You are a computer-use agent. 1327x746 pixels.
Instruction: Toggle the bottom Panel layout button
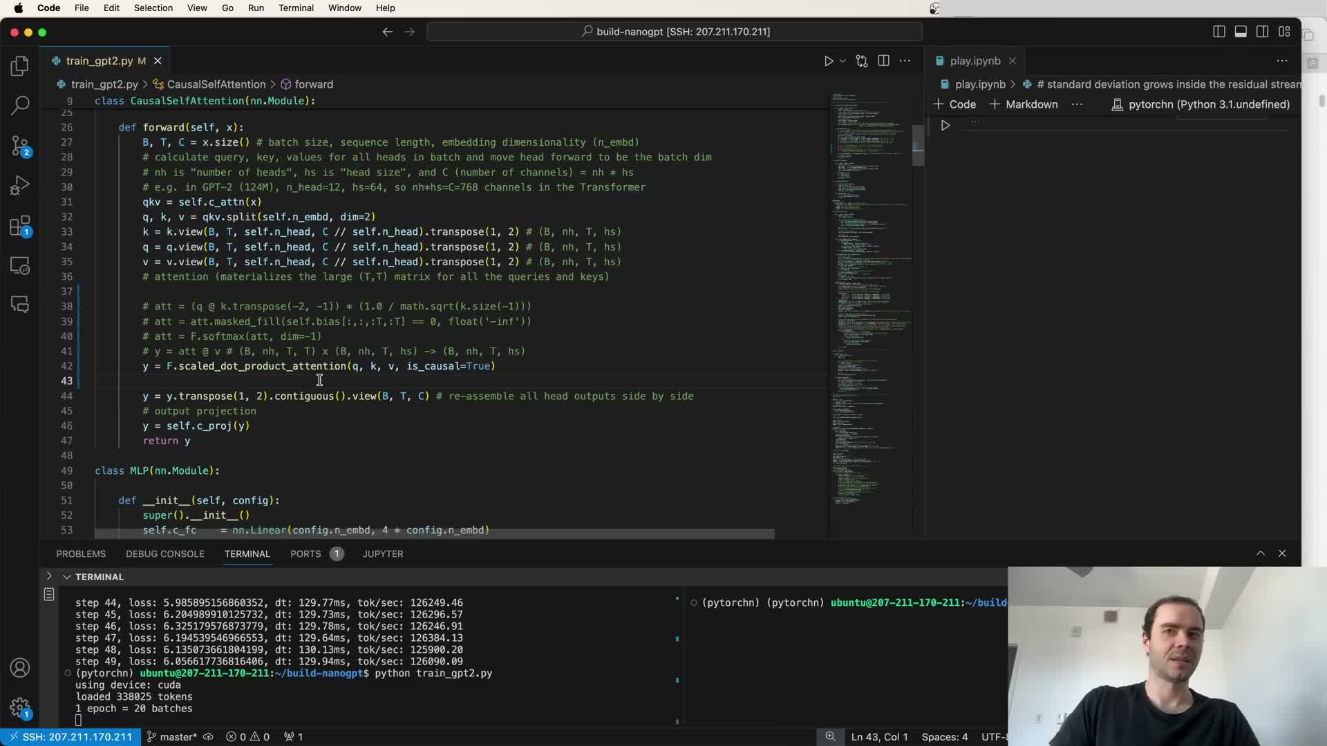1241,32
